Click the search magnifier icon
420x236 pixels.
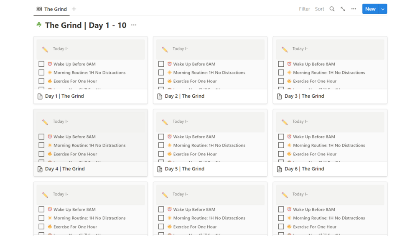point(332,9)
